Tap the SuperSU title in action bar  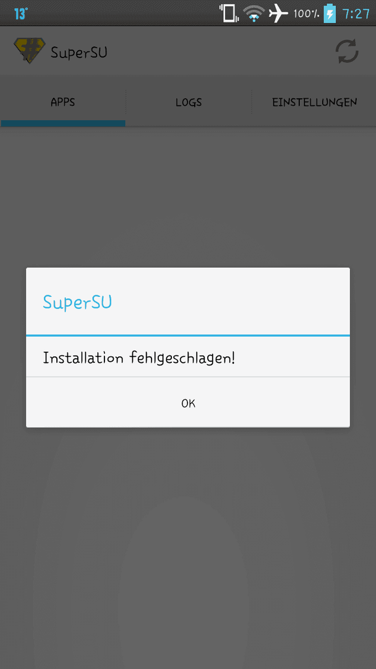tap(79, 53)
